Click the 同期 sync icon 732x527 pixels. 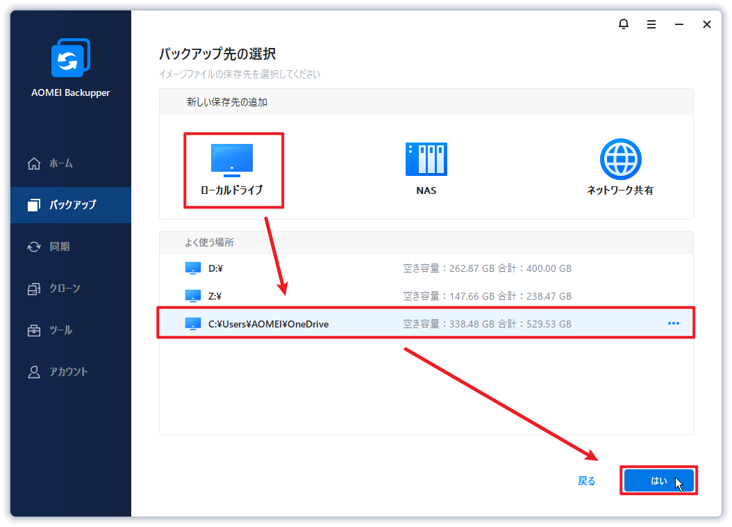[x=34, y=247]
